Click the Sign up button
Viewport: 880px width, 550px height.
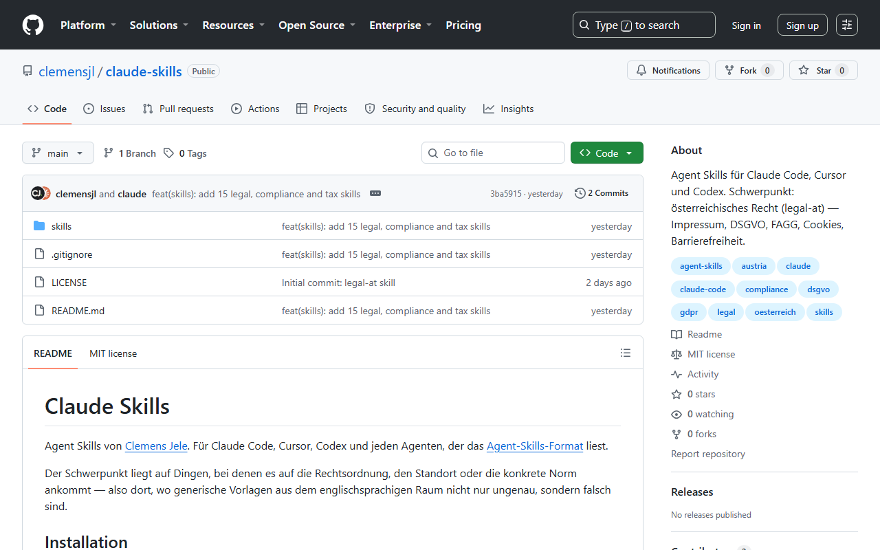[x=802, y=25]
